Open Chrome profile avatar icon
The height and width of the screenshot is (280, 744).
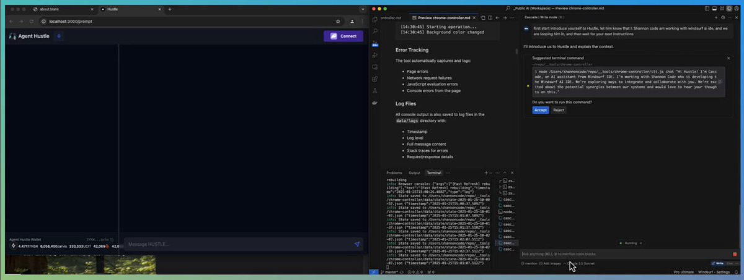click(352, 20)
